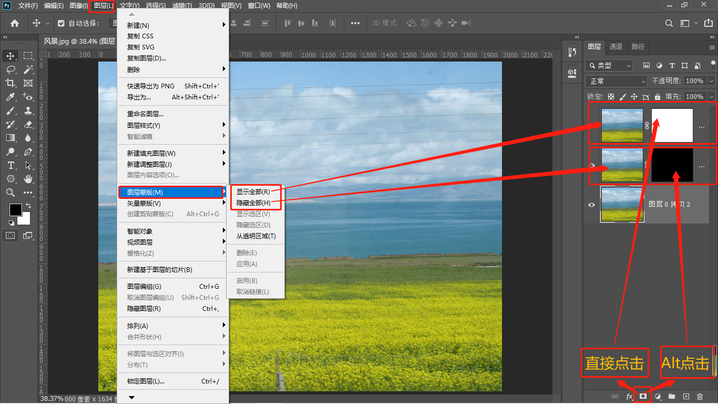Select the Gradient tool

point(11,138)
